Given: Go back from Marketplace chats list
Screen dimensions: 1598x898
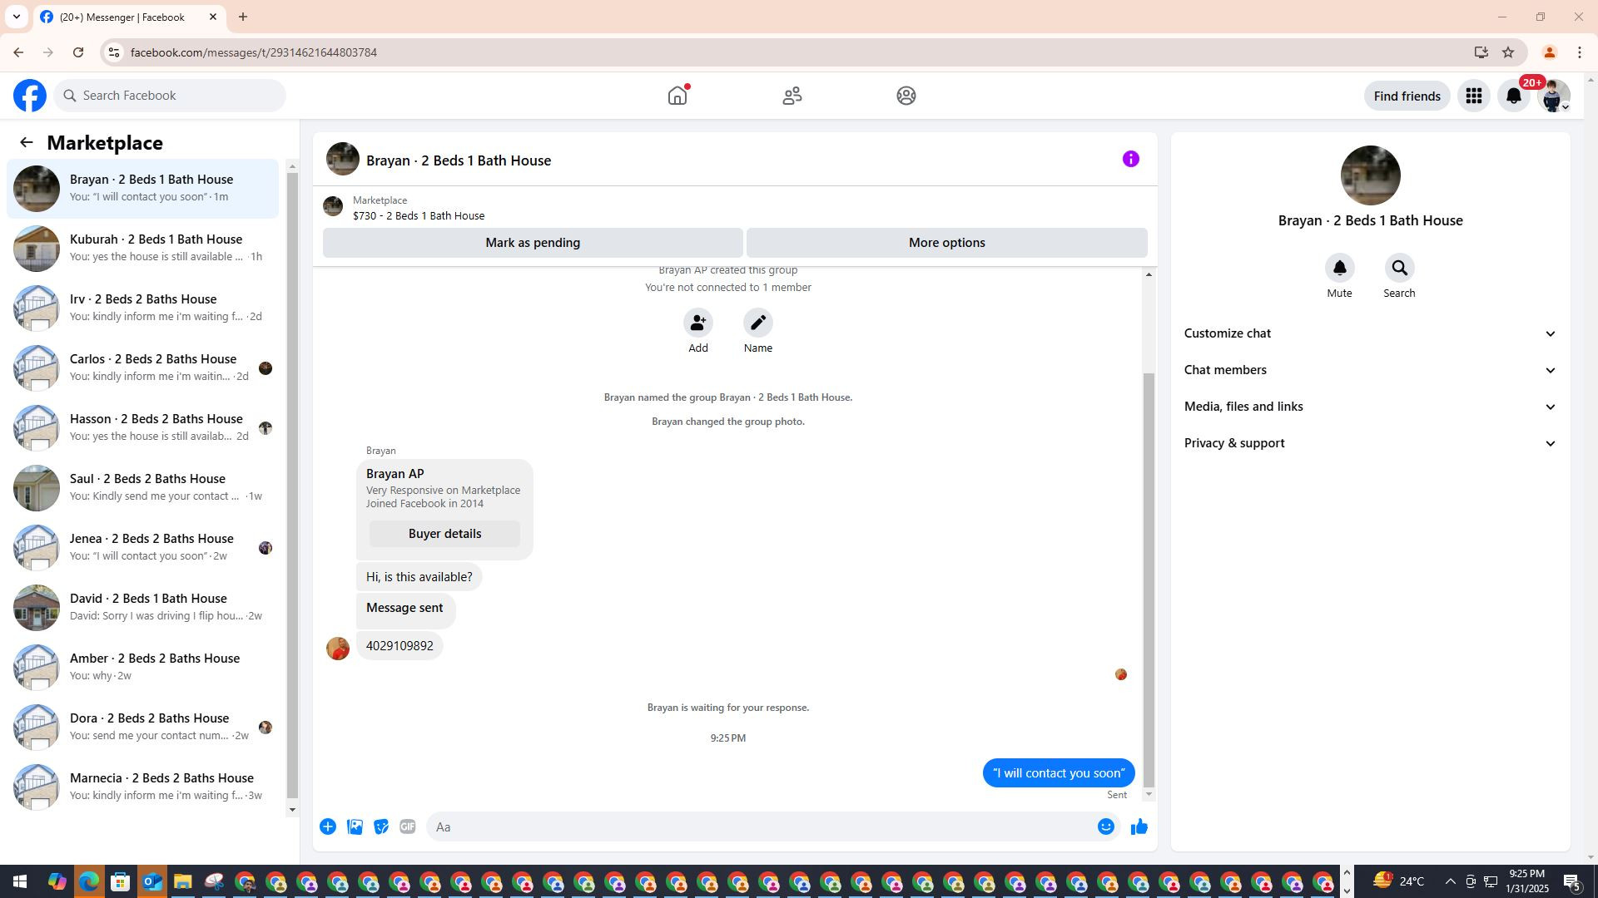Looking at the screenshot, I should (x=27, y=143).
